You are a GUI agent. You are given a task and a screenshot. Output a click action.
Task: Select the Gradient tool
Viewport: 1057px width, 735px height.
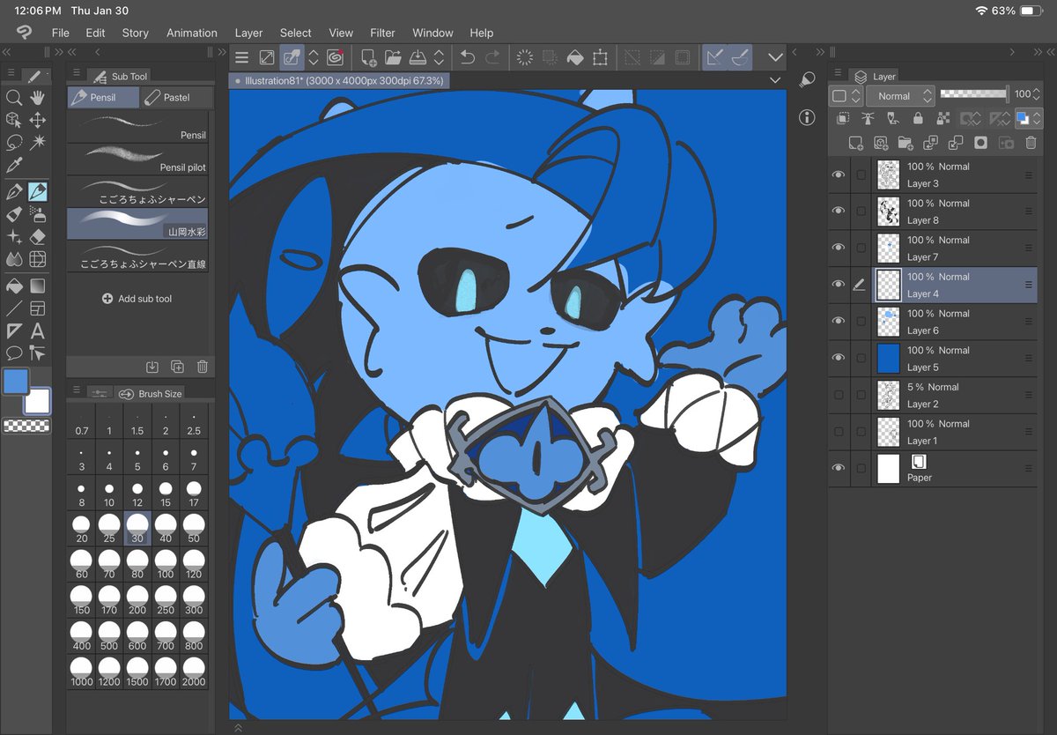point(38,286)
